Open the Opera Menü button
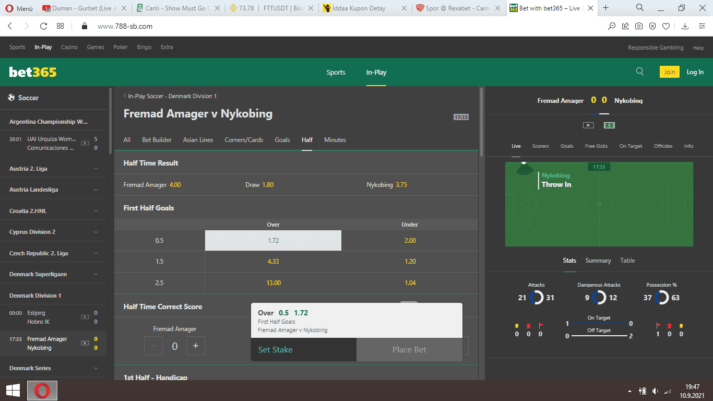 [19, 8]
